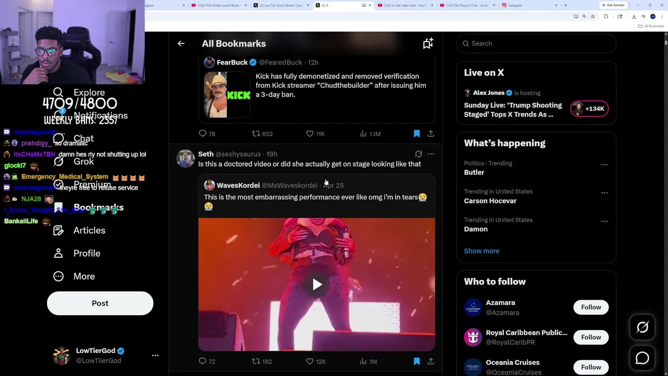668x376 pixels.
Task: Open the floating Grok button
Action: [642, 327]
